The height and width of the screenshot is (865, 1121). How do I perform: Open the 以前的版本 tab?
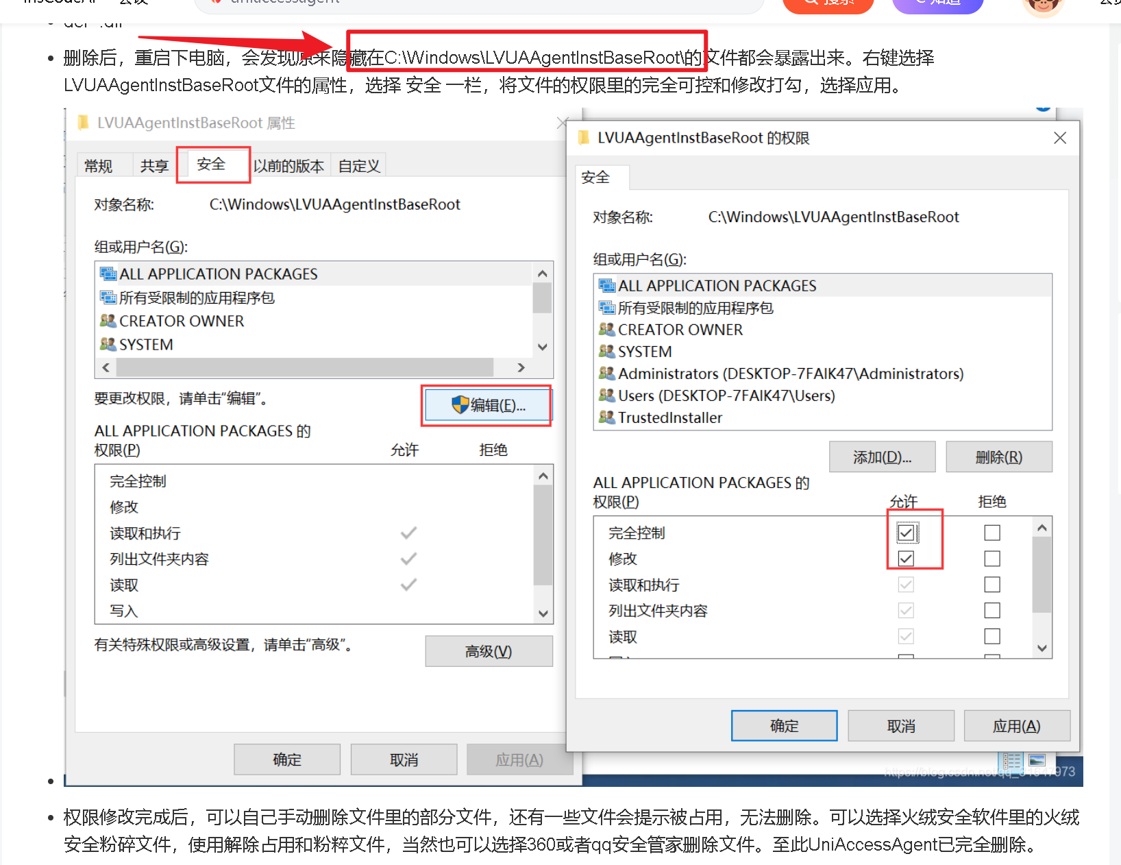pos(288,166)
